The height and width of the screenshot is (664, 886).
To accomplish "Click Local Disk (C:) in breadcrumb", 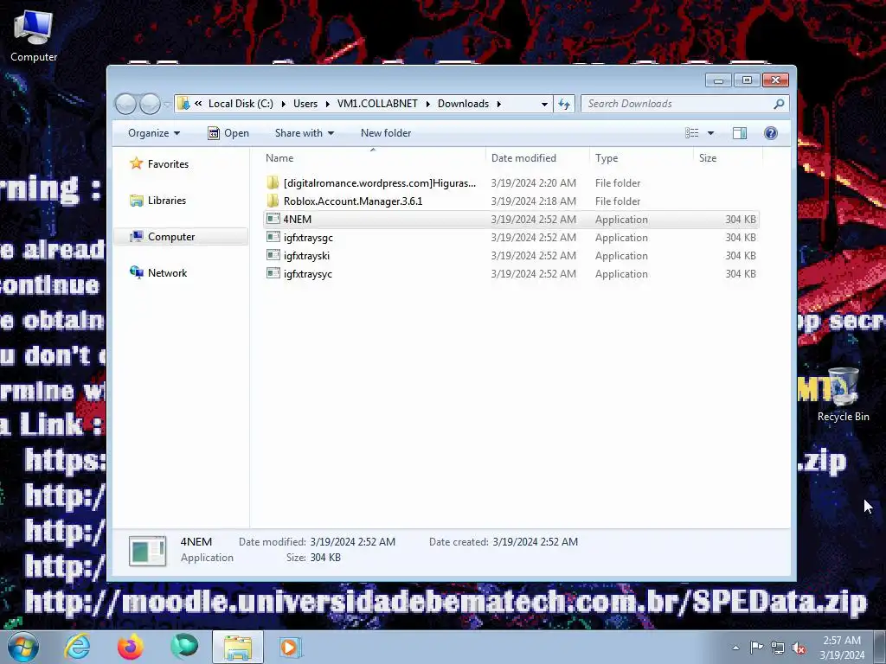I will tap(241, 104).
